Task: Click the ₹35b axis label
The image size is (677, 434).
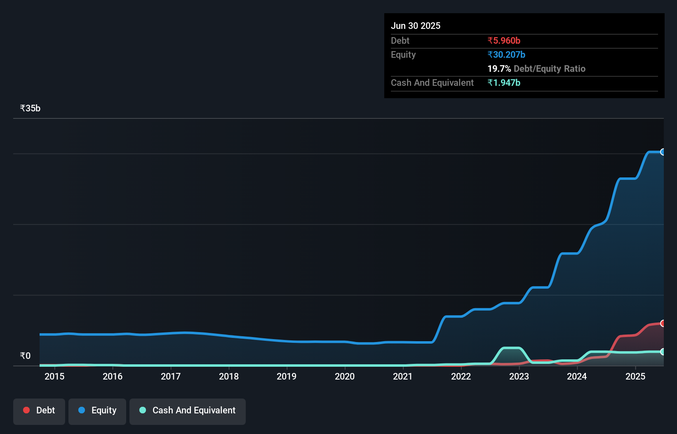Action: 30,108
